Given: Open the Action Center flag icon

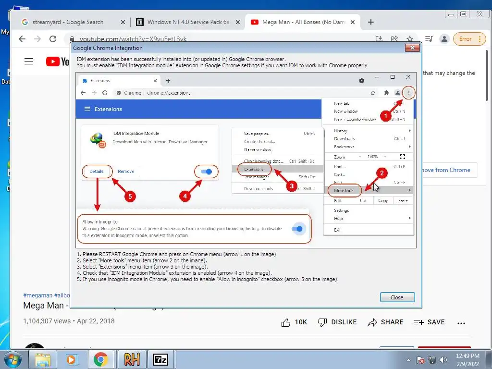Looking at the screenshot, I should 420,360.
